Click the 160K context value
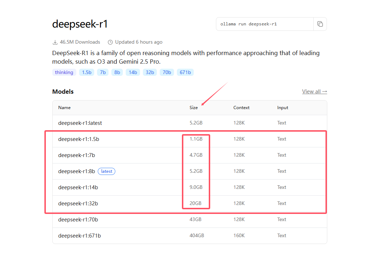Screen dimensions: 381x259 (239, 235)
